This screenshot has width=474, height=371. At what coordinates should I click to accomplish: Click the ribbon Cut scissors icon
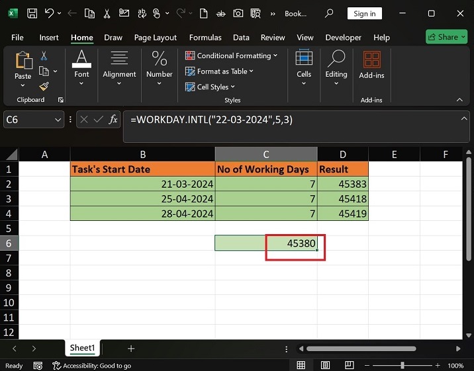point(44,56)
